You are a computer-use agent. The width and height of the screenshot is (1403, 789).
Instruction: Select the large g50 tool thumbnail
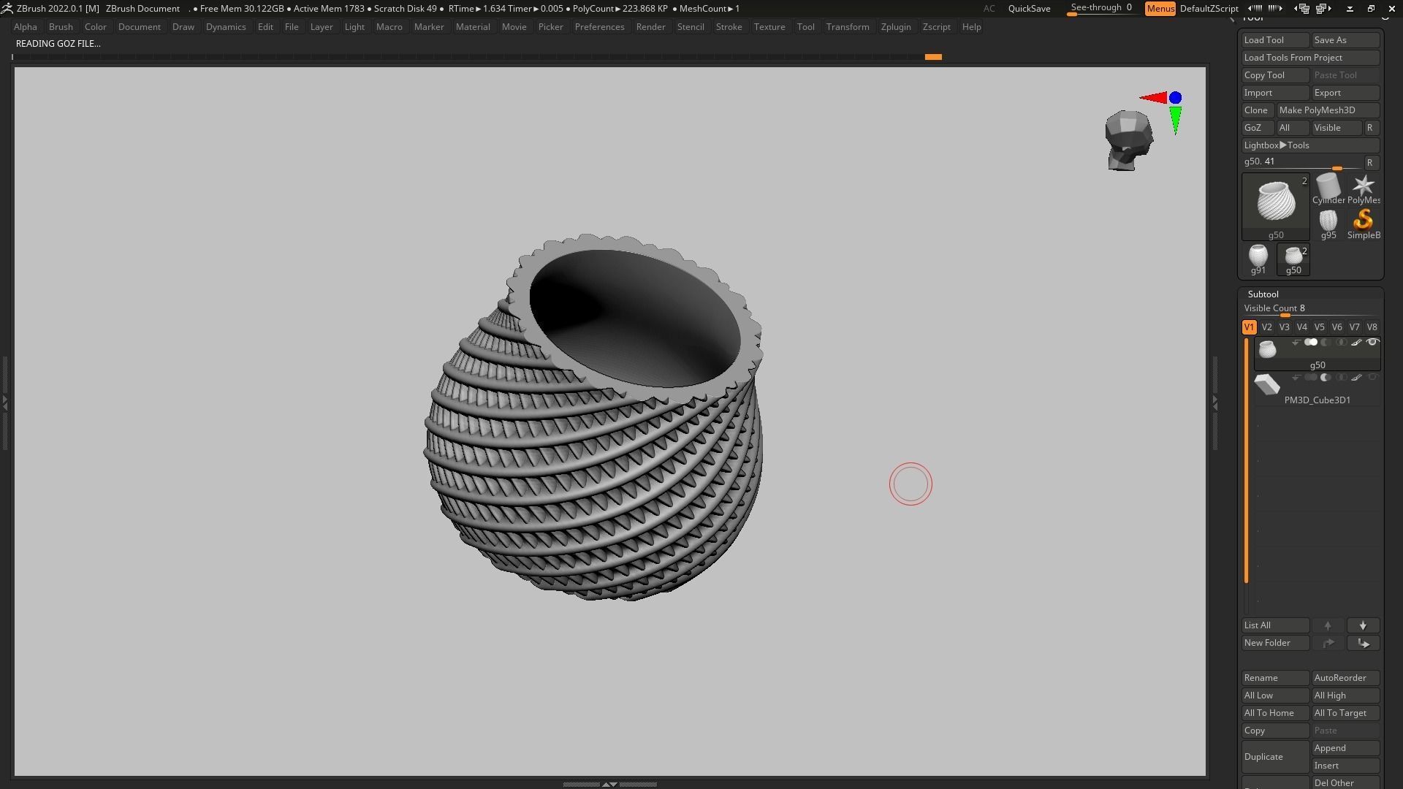(x=1276, y=207)
